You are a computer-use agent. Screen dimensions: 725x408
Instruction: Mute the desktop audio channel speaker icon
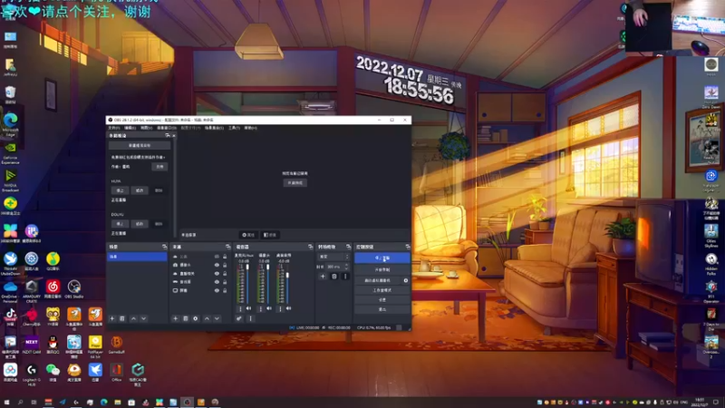click(288, 308)
